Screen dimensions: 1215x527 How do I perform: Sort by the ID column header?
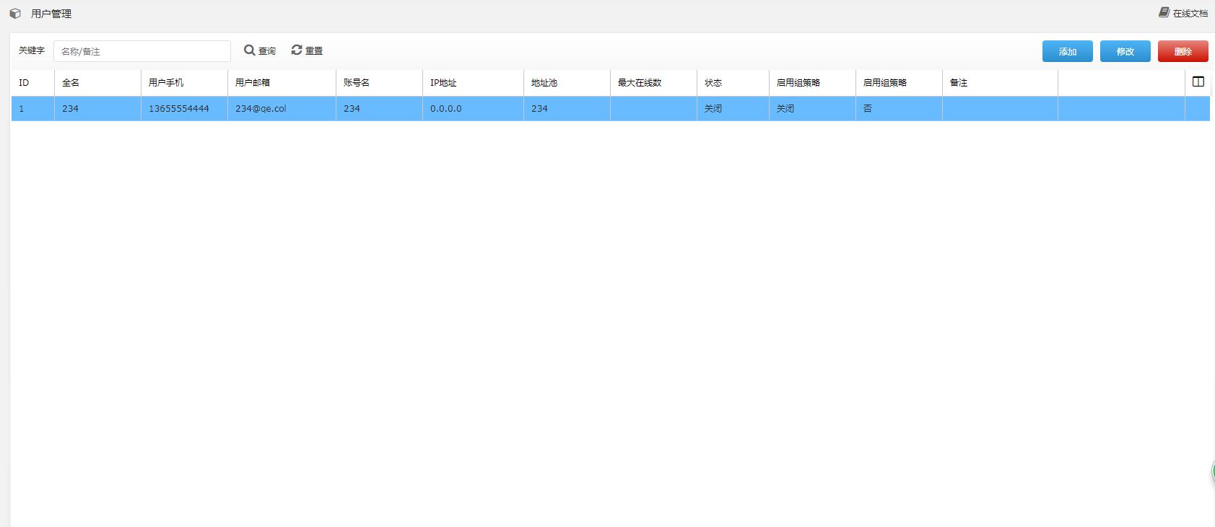coord(32,83)
